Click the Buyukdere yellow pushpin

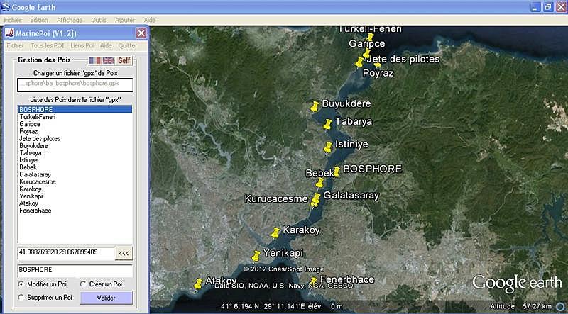click(315, 106)
